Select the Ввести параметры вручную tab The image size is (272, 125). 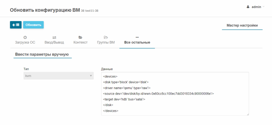pos(42,54)
